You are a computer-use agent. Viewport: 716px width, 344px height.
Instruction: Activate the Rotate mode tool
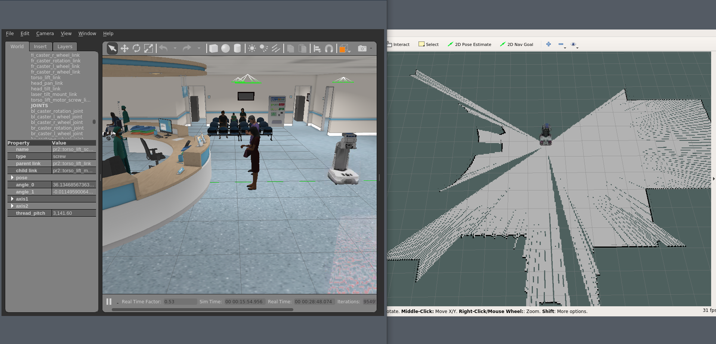(x=136, y=48)
